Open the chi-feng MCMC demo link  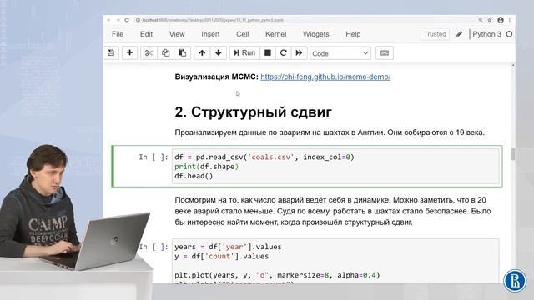tap(325, 77)
